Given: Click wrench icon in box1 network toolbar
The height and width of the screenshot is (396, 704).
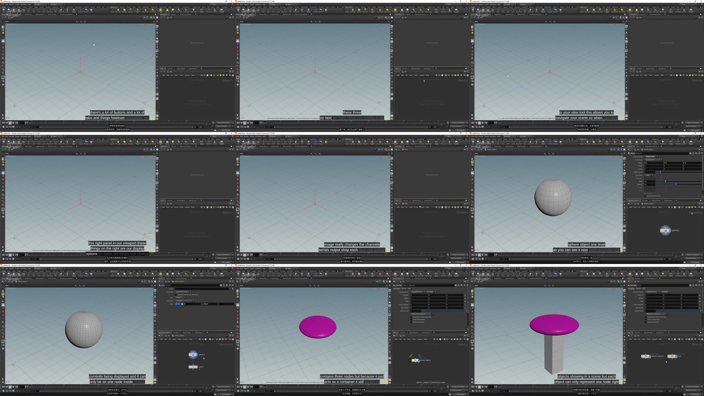Looking at the screenshot, I should point(669,339).
